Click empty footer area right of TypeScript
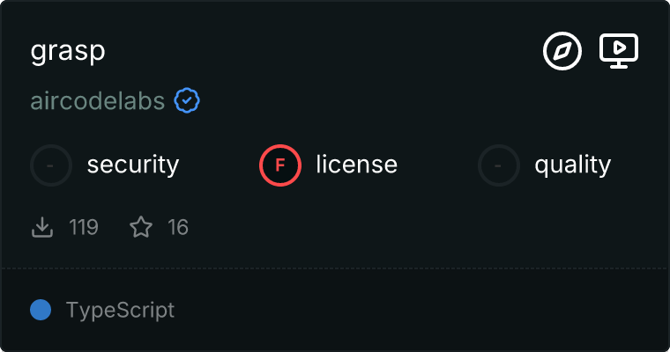 [423, 310]
